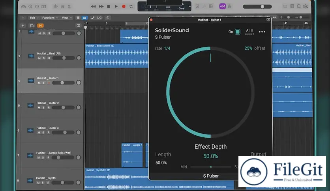Open the Editors scissors icon
This screenshot has width=330, height=191.
[69, 7]
